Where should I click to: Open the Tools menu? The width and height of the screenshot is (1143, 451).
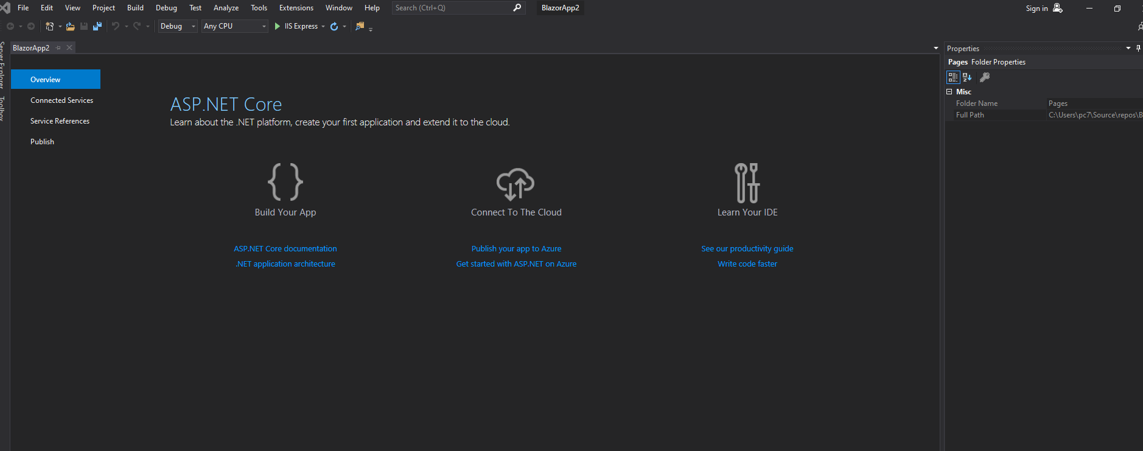pyautogui.click(x=259, y=8)
